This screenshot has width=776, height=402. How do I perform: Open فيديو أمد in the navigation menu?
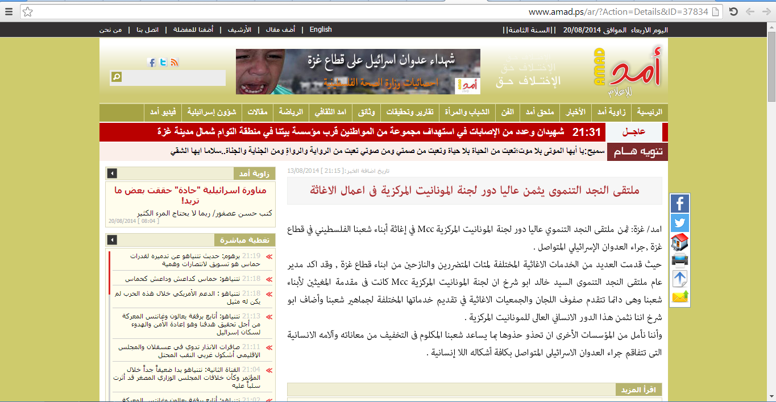163,112
